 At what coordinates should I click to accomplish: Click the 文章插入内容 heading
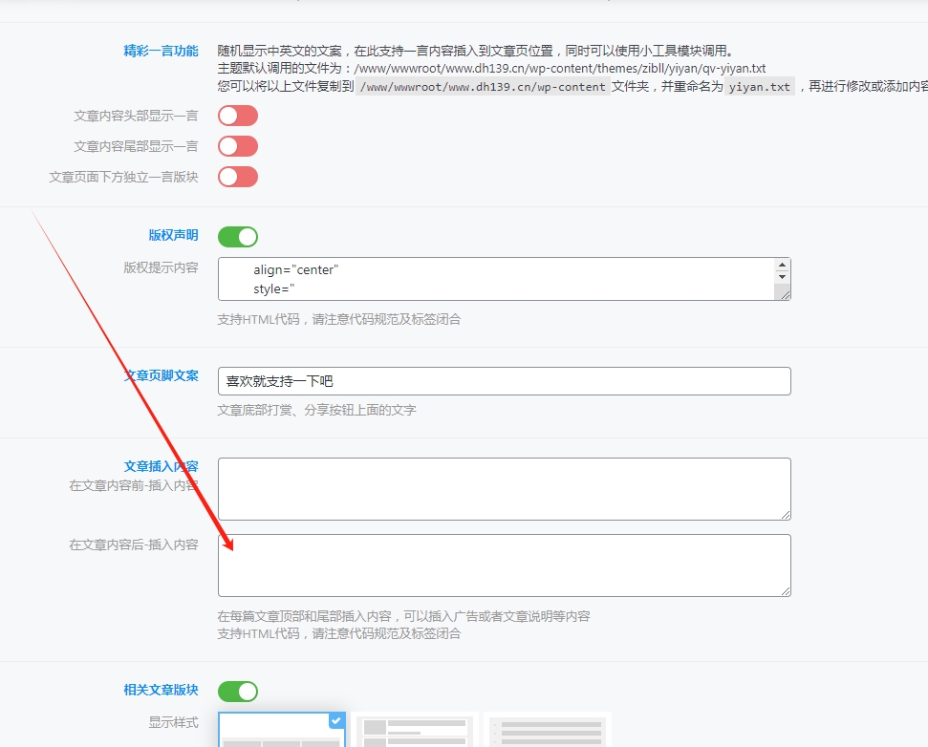[161, 467]
